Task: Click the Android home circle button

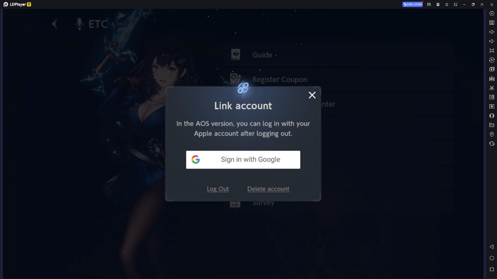Action: 492,258
